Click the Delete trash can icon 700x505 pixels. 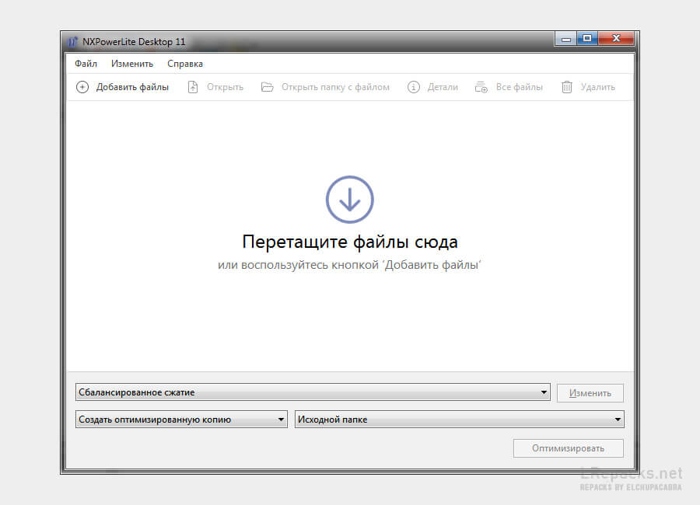pyautogui.click(x=567, y=87)
